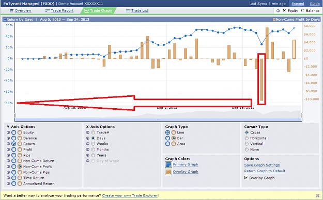This screenshot has width=323, height=200.
Task: Click the info icon for Trade# option
Action: pos(88,132)
